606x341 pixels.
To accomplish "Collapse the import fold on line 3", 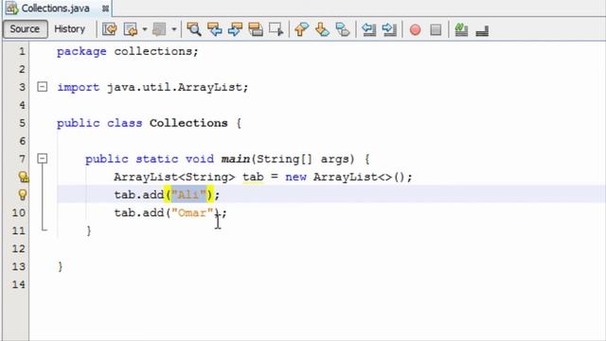I will 42,86.
